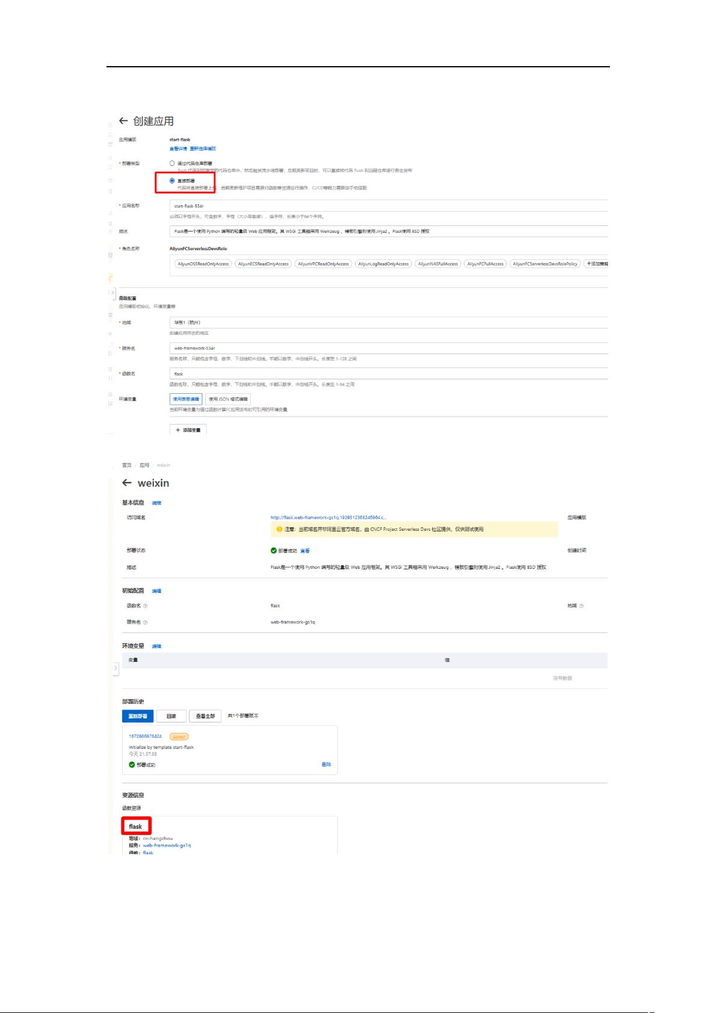The width and height of the screenshot is (717, 1013).
Task: Focus the 描述 field describing Flask
Action: 389,231
